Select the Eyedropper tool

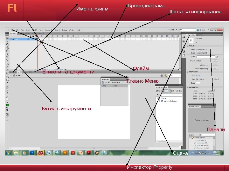click(7, 83)
